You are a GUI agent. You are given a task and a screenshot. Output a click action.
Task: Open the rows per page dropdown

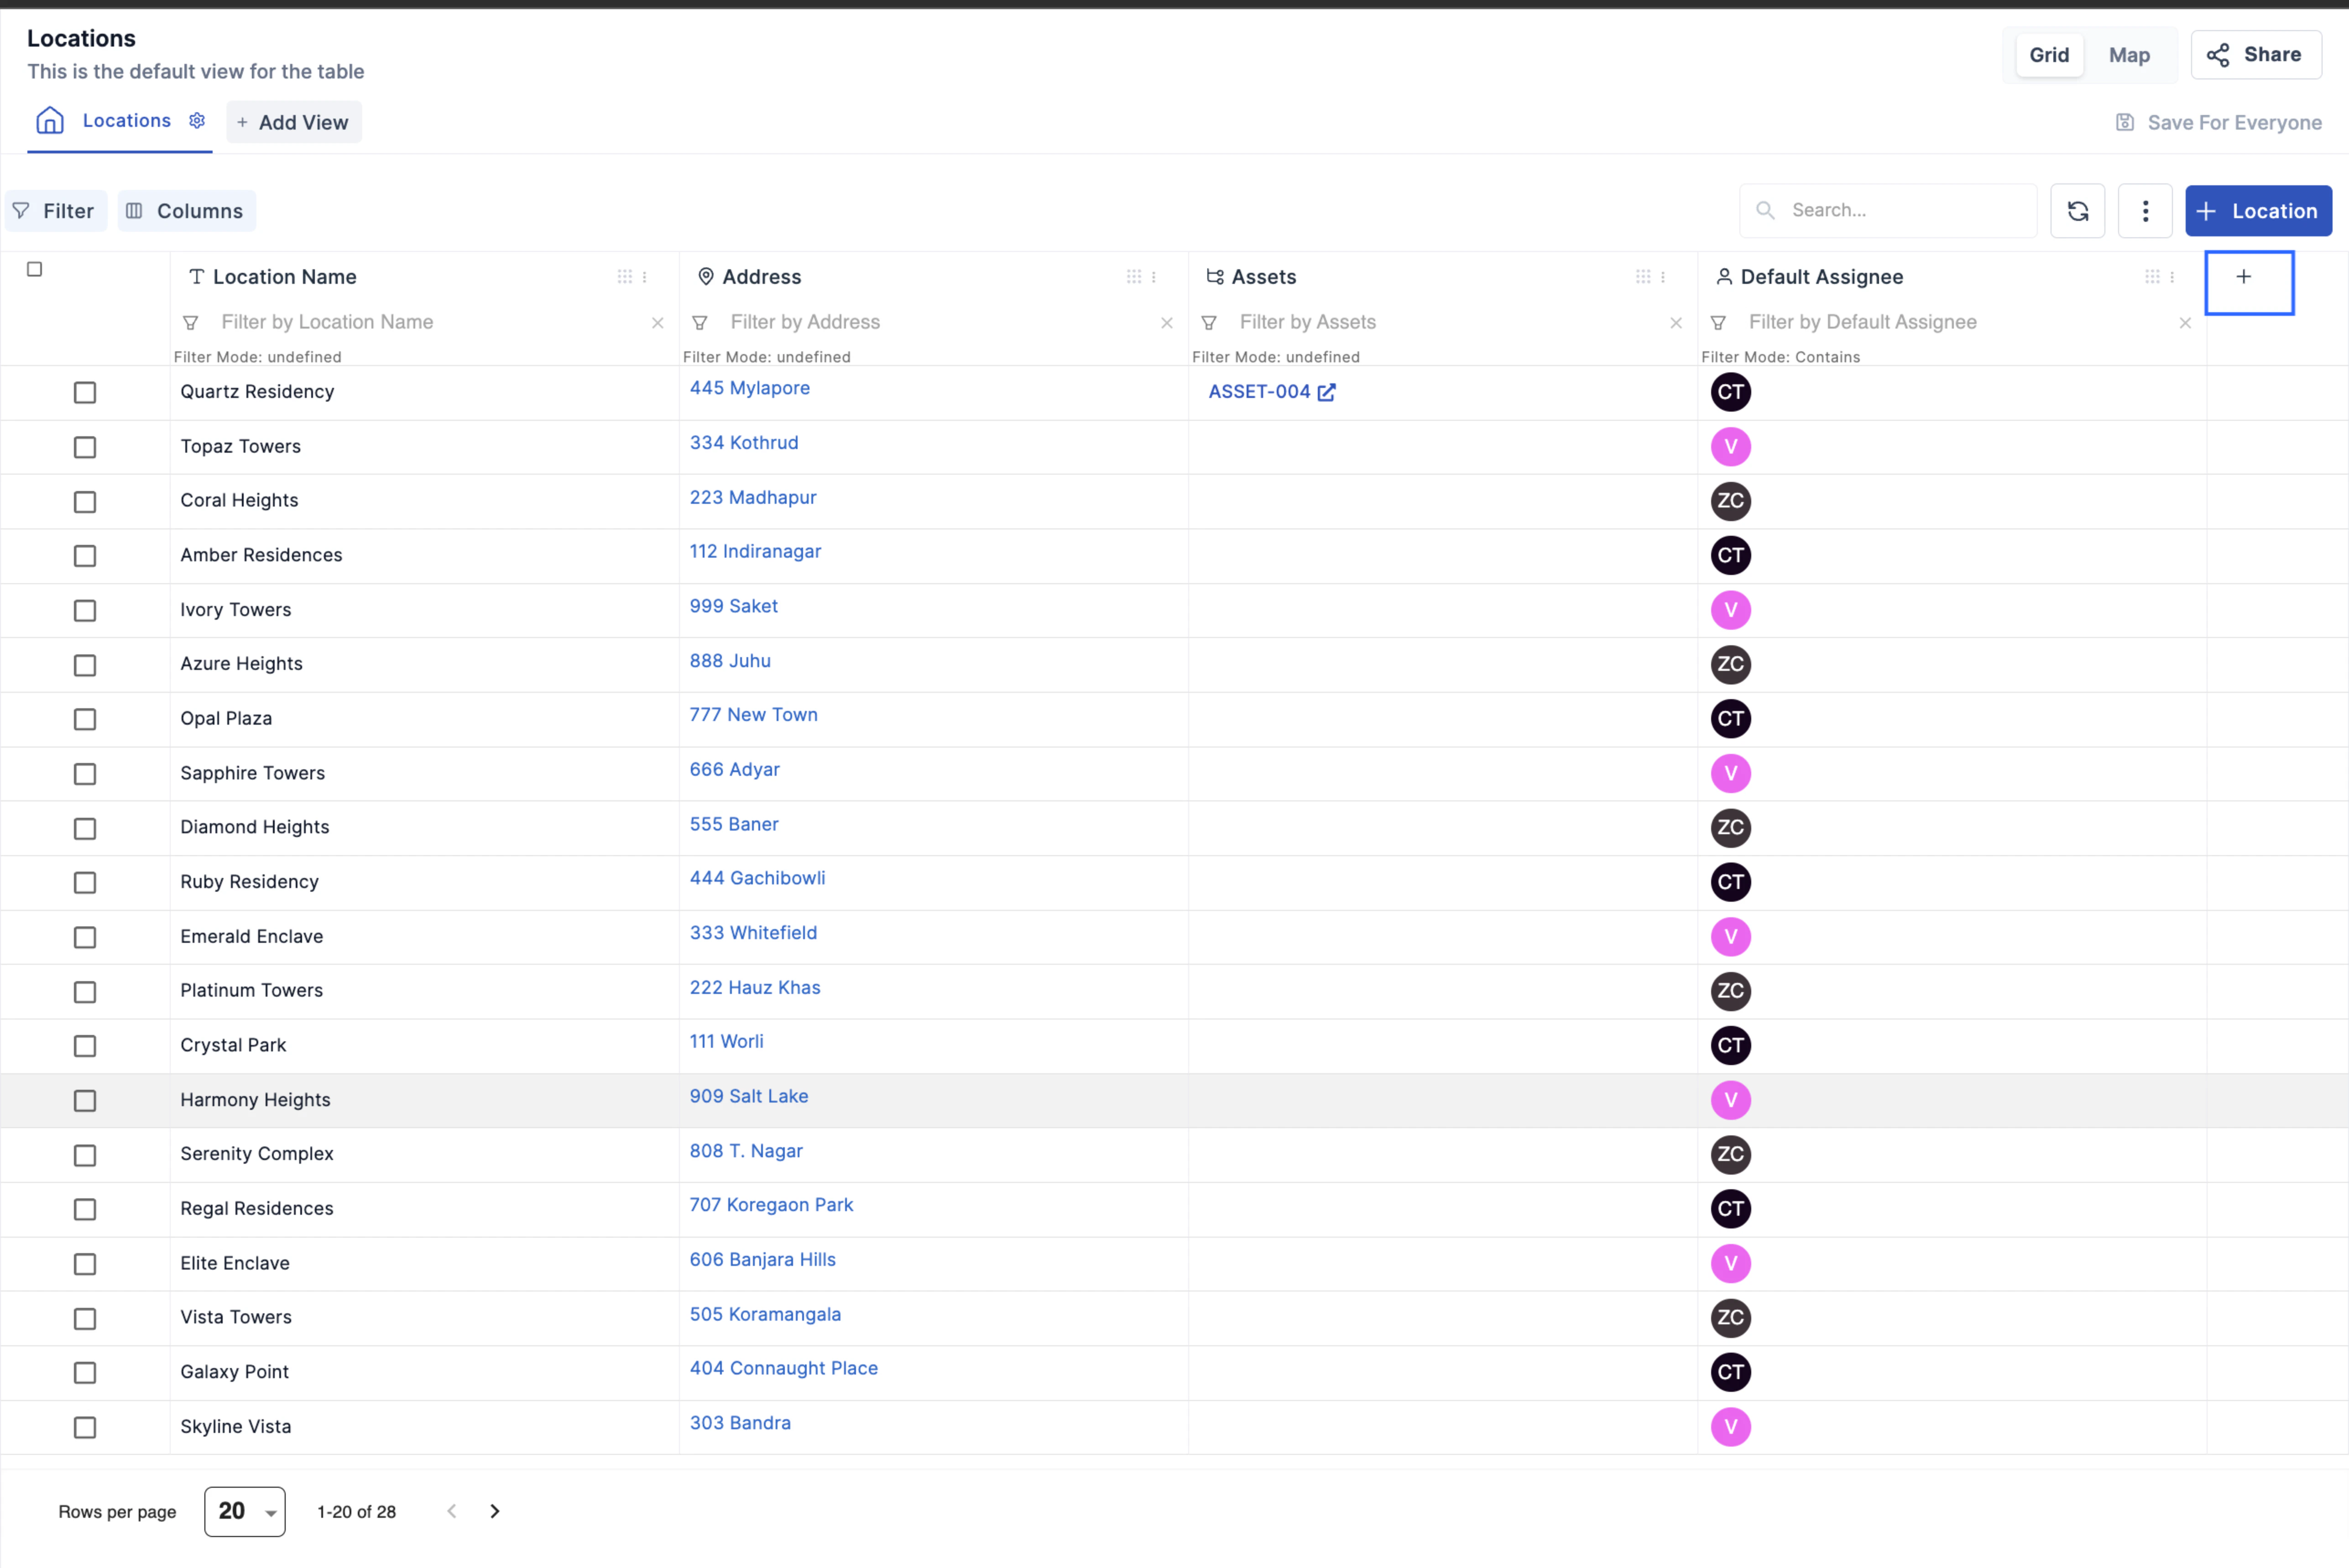tap(245, 1511)
